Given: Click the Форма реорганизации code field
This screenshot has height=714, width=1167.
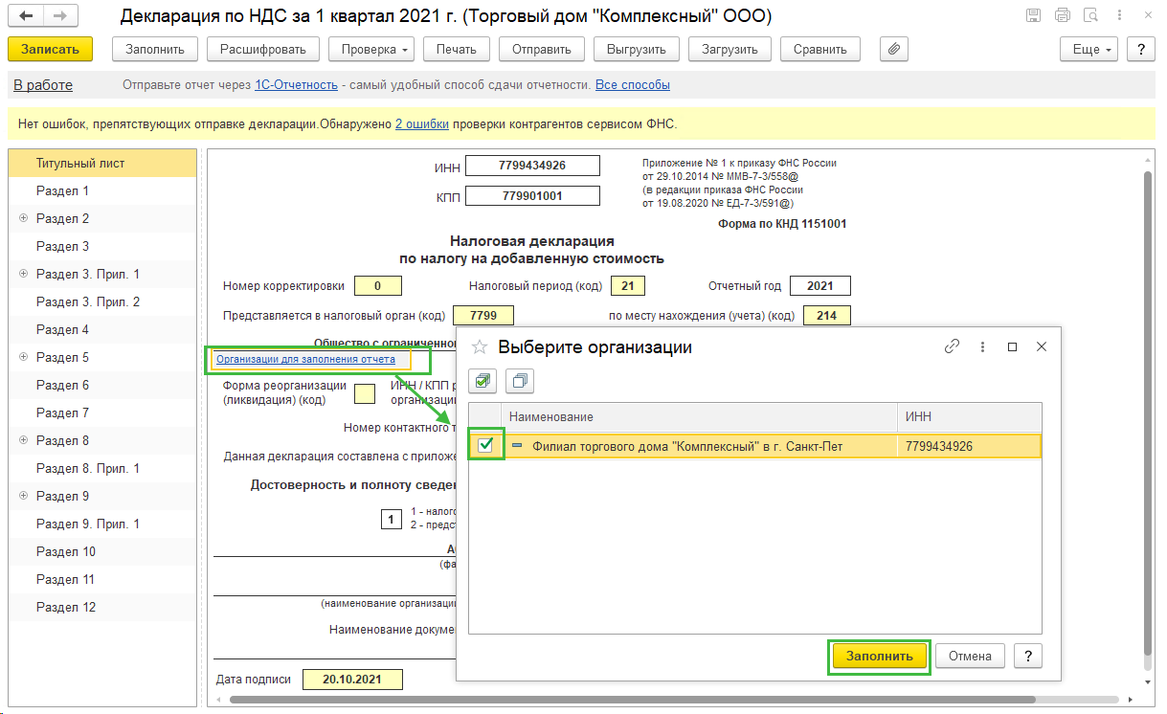Looking at the screenshot, I should (365, 393).
